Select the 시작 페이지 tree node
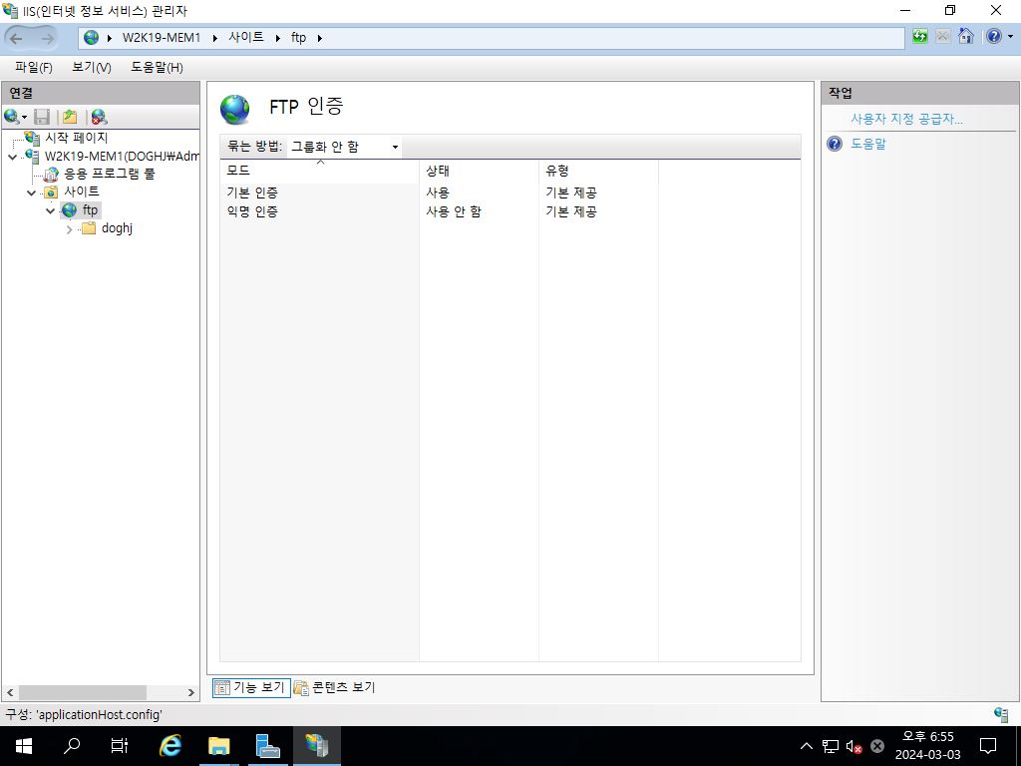1021x766 pixels. [x=76, y=138]
